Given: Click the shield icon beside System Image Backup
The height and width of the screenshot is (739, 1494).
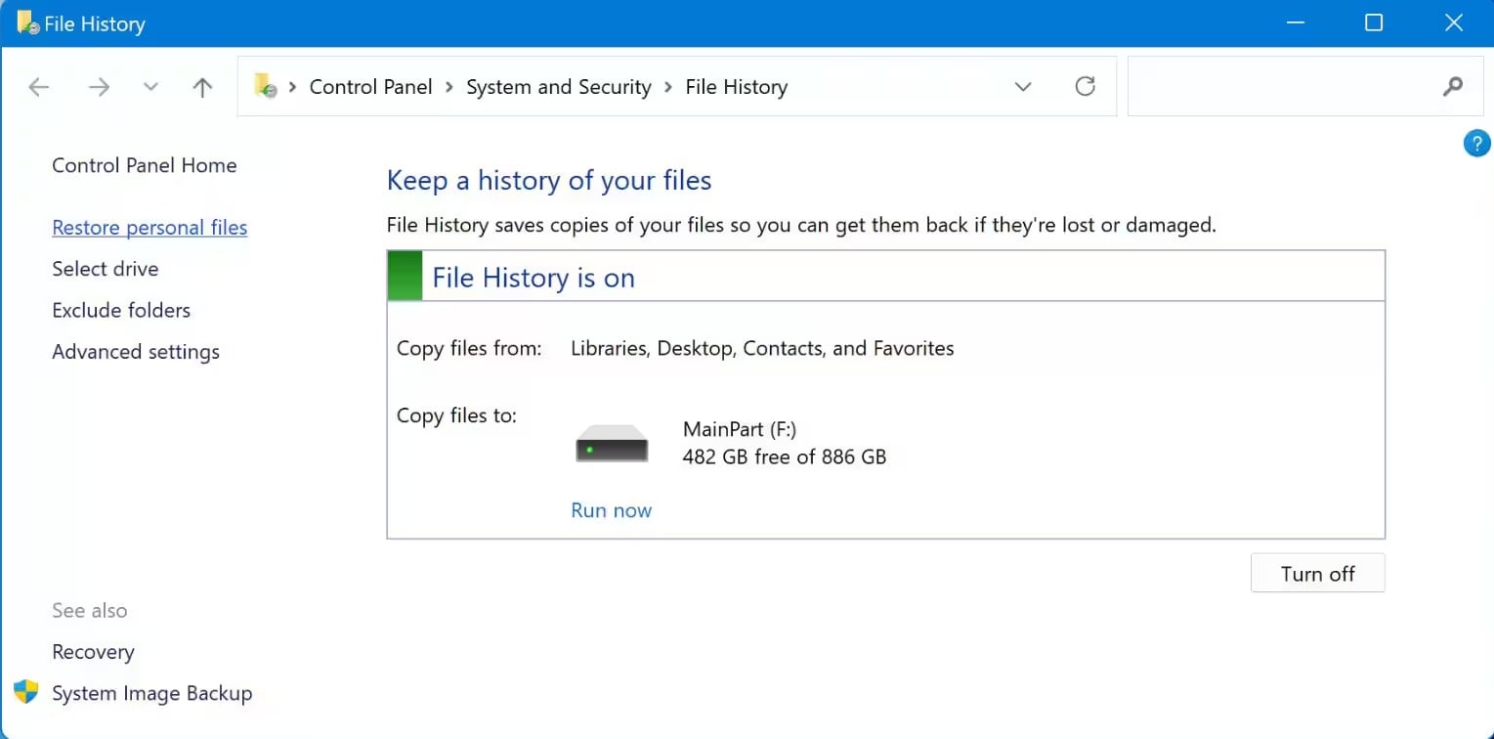Looking at the screenshot, I should coord(25,692).
